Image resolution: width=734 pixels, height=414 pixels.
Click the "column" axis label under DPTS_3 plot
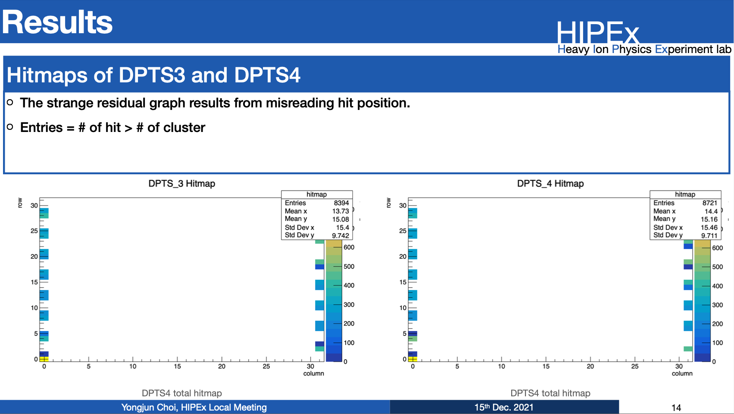click(x=314, y=373)
